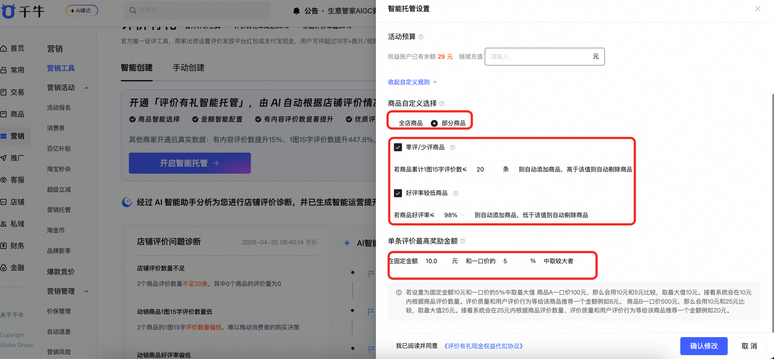The image size is (774, 359).
Task: Click the 商品 sidebar icon
Action: [4, 114]
